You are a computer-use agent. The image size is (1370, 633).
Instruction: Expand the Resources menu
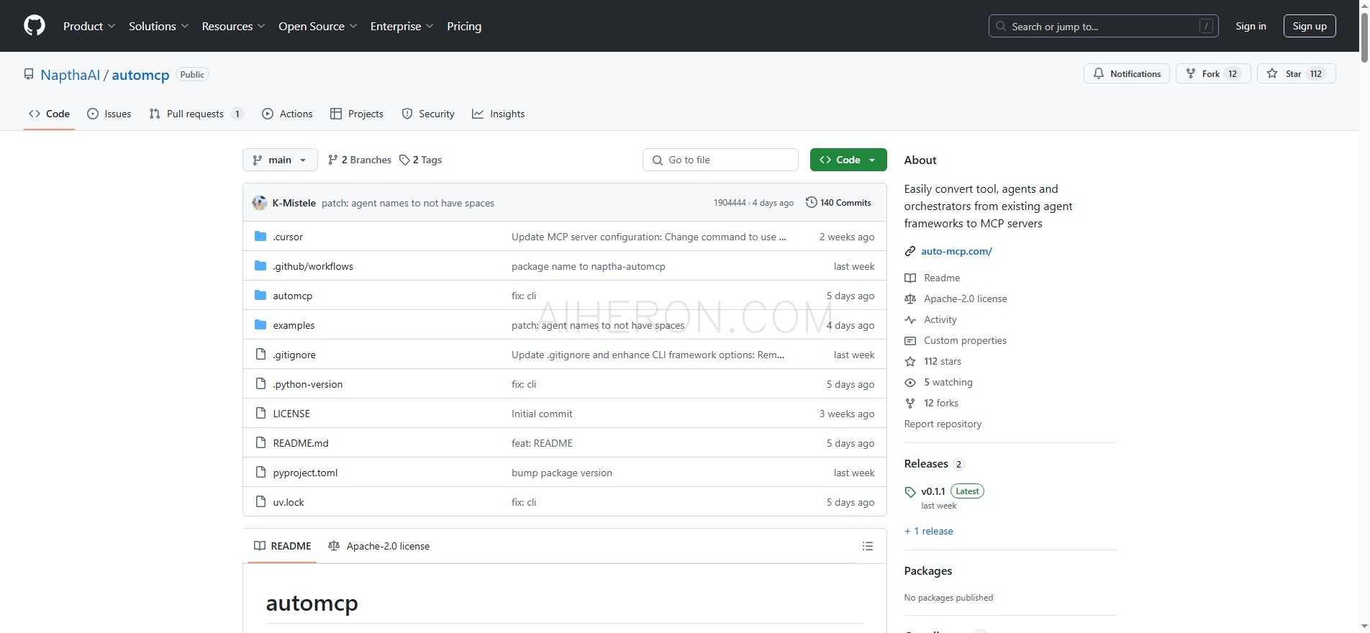234,26
